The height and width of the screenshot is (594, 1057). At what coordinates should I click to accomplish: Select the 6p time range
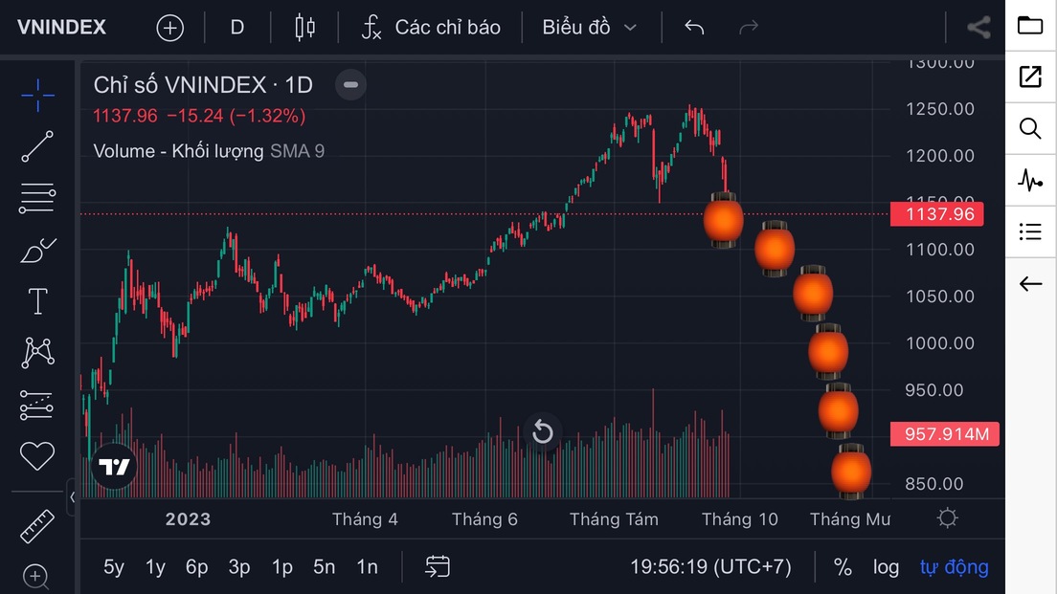(x=196, y=567)
